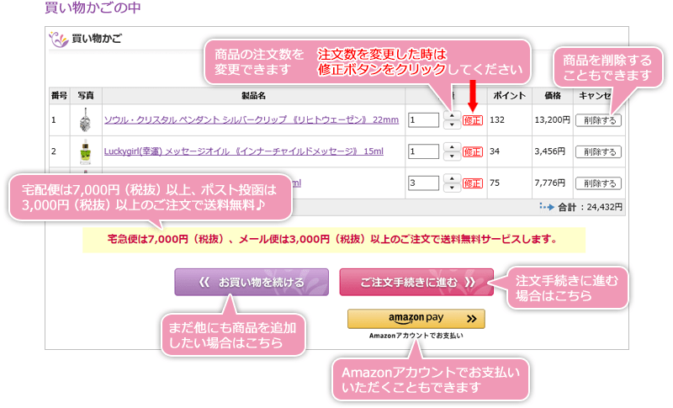The height and width of the screenshot is (408, 673).
Task: Lower third item quantity using down arrow
Action: pyautogui.click(x=452, y=188)
